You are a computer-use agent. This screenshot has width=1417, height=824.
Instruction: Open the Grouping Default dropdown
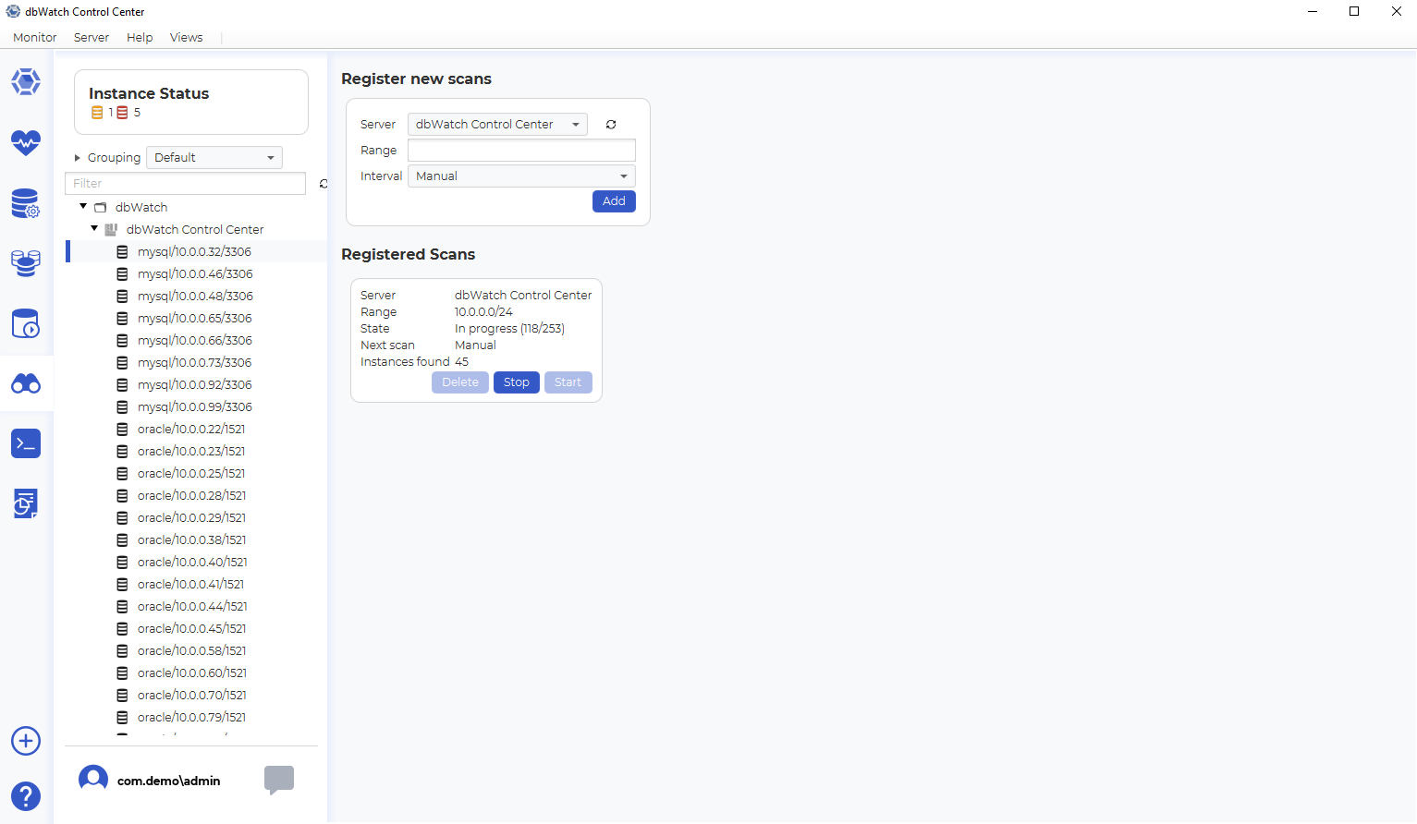tap(214, 158)
